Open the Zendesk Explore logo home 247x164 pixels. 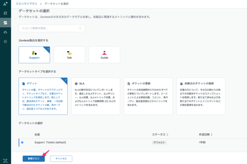5,3
